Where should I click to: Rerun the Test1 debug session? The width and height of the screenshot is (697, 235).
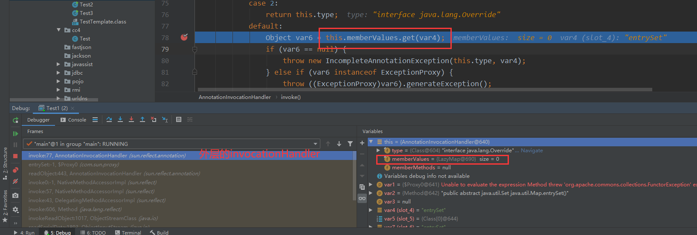(x=15, y=120)
